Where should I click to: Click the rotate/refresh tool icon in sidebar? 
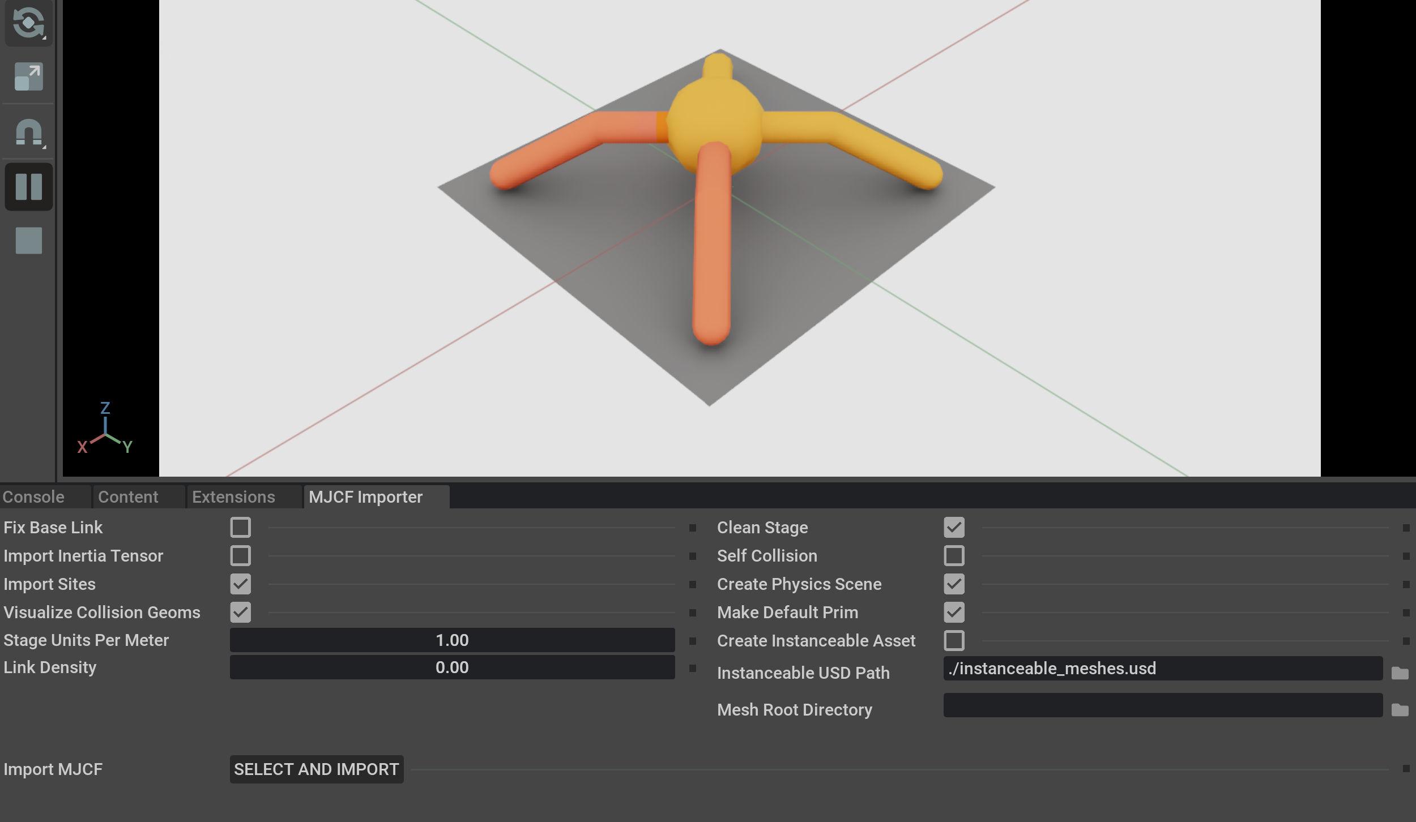tap(28, 23)
